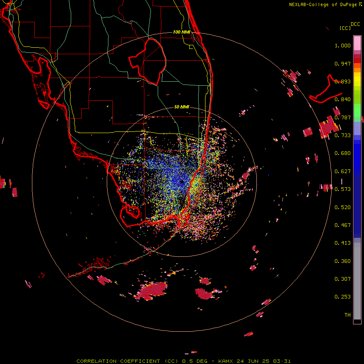This screenshot has width=364, height=364.
Task: Select the 0.307 scale value
Action: click(343, 279)
